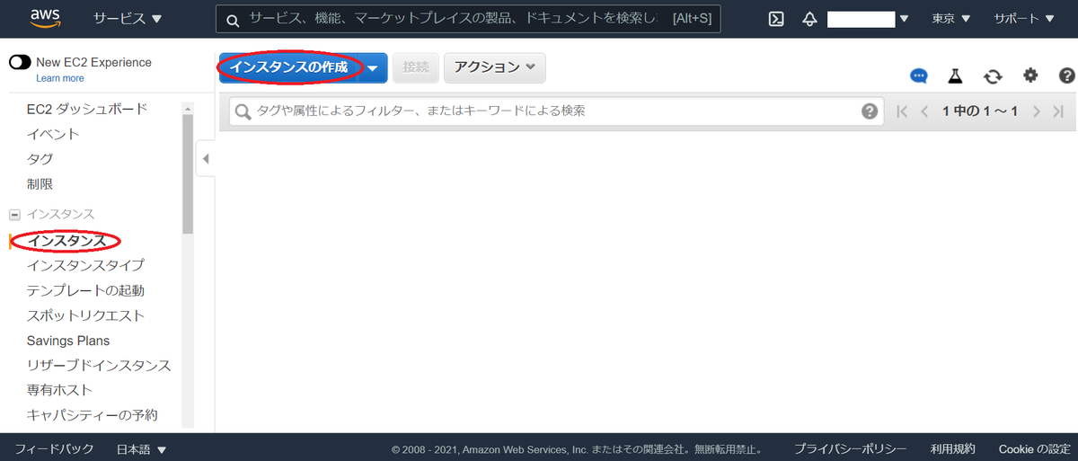Follow the Learn more link
The image size is (1078, 461).
(x=60, y=78)
